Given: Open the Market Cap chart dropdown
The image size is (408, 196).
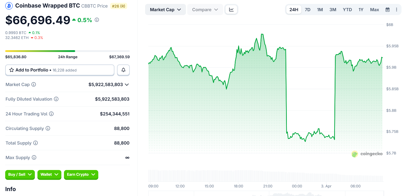Looking at the screenshot, I should tap(165, 10).
